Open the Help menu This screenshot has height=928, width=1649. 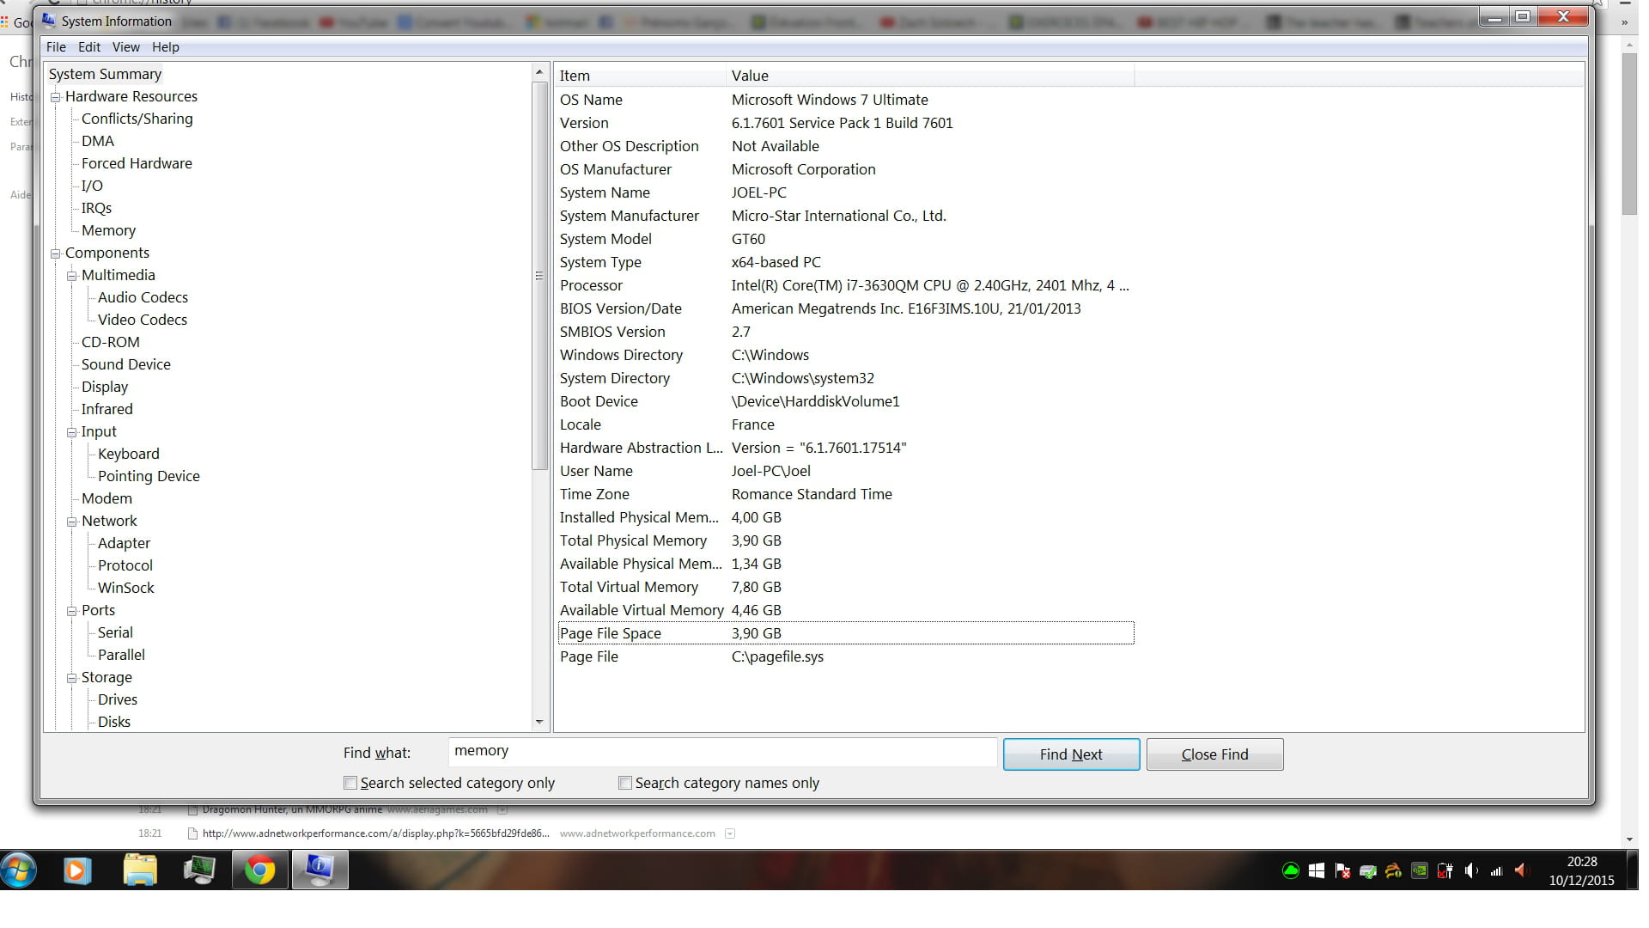[x=165, y=47]
